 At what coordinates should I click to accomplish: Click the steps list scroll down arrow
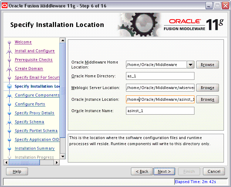pos(63,156)
